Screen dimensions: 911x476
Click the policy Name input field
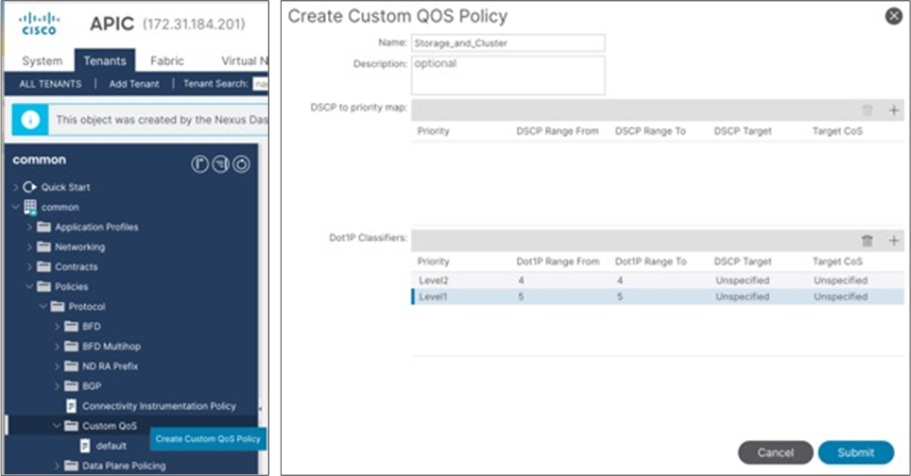tap(508, 42)
